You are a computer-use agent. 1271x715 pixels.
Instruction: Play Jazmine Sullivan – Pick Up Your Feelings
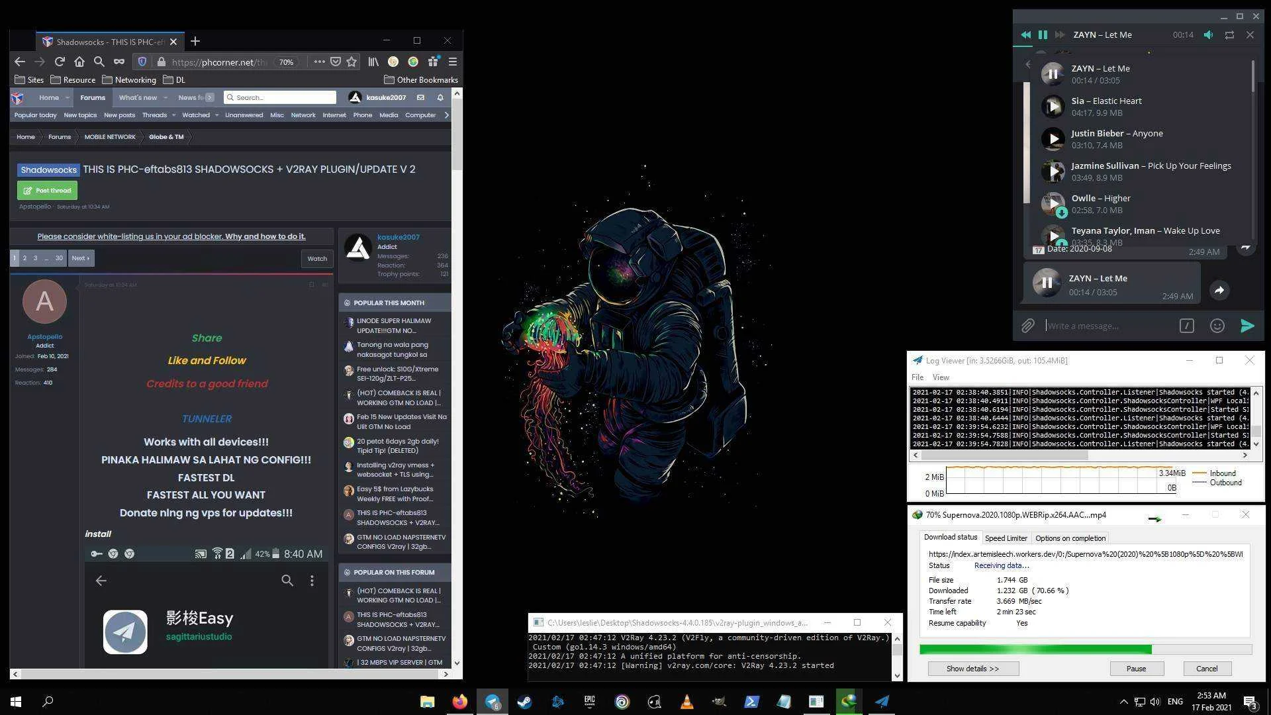pyautogui.click(x=1053, y=171)
